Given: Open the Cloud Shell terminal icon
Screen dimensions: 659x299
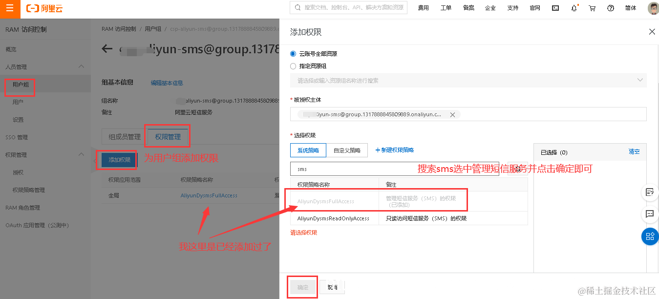Looking at the screenshot, I should pos(555,8).
